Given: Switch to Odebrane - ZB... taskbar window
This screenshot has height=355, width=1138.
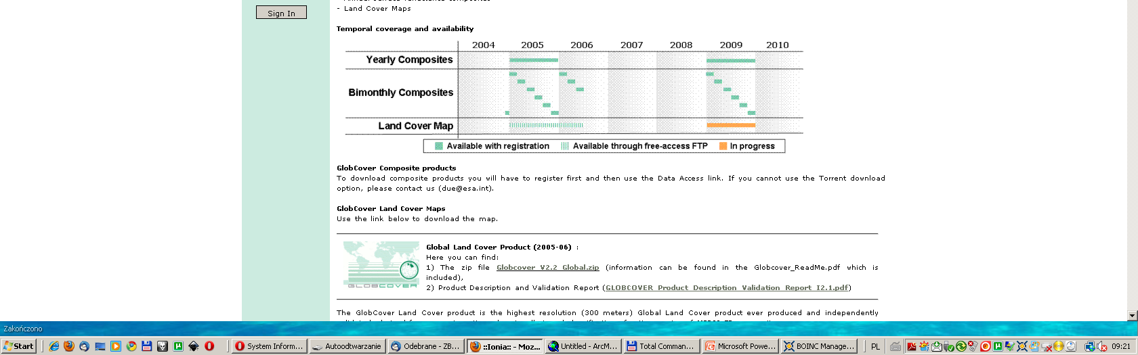Looking at the screenshot, I should 425,346.
